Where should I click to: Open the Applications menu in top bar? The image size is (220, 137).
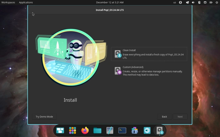[26, 2]
